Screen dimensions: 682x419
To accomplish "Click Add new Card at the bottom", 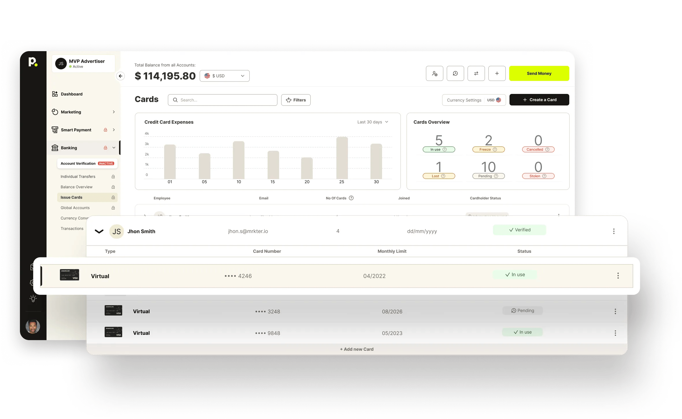I will click(x=357, y=349).
